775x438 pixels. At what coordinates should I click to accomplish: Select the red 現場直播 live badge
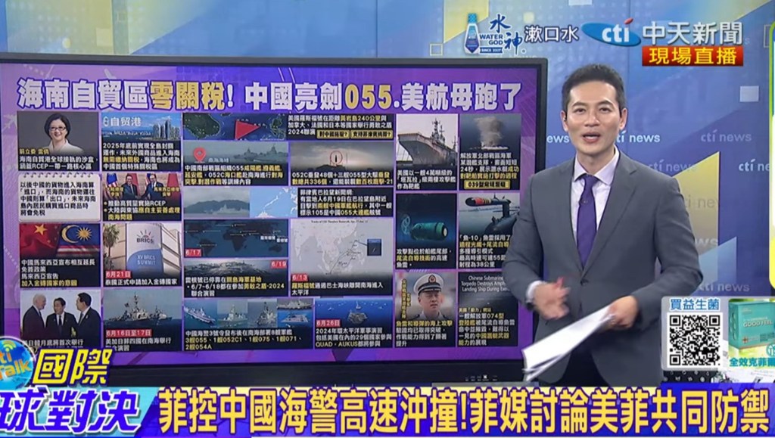tap(693, 55)
